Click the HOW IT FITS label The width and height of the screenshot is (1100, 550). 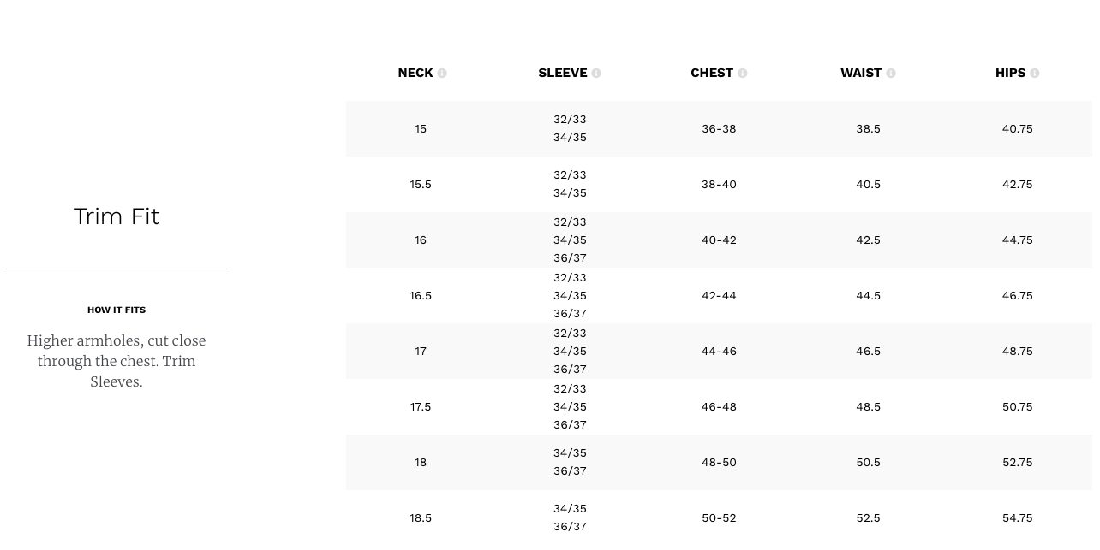[x=117, y=310]
